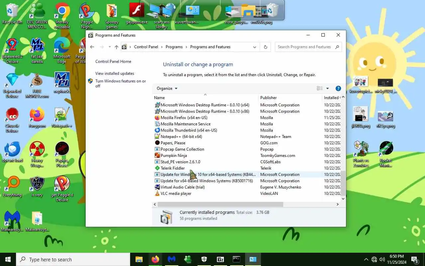Screen dimensions: 425x266
Task: Click the change view icon button
Action: point(320,88)
